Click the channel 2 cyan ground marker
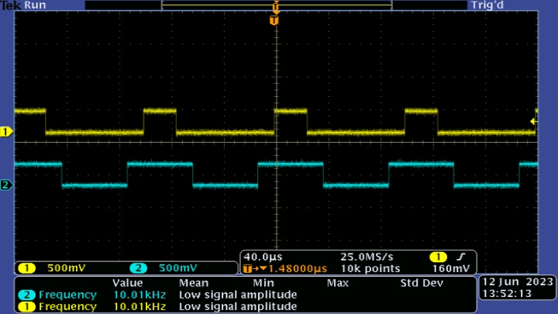 coord(6,185)
